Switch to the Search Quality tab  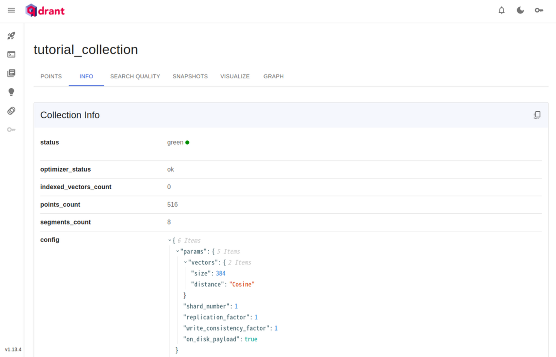(135, 76)
